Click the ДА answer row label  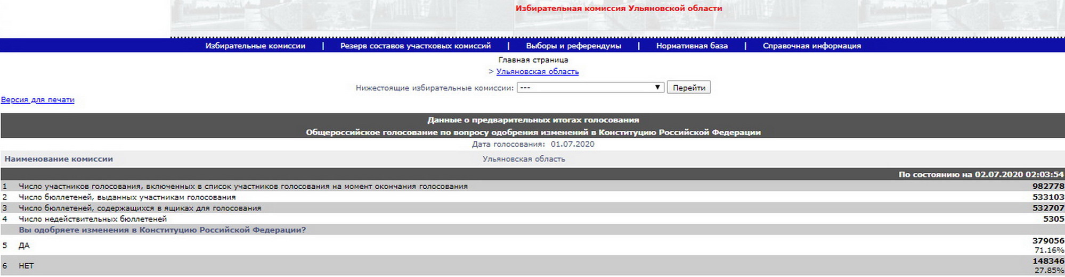point(25,246)
